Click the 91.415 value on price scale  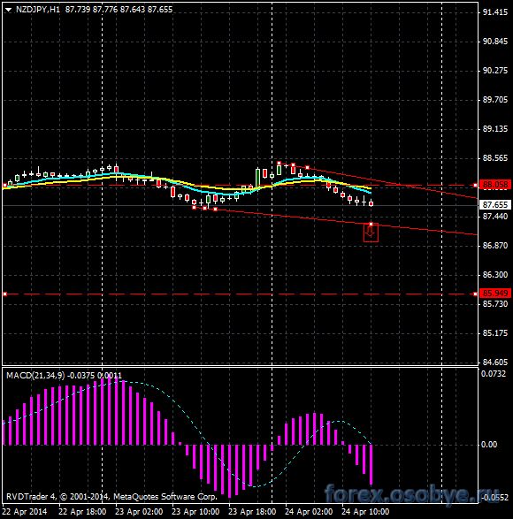[x=495, y=12]
